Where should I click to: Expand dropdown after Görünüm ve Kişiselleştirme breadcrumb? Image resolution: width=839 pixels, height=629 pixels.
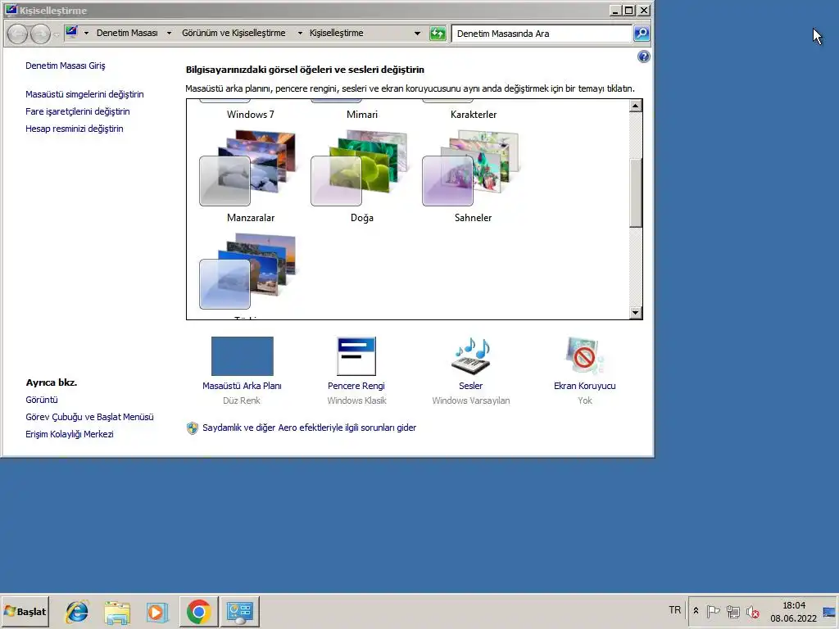300,33
